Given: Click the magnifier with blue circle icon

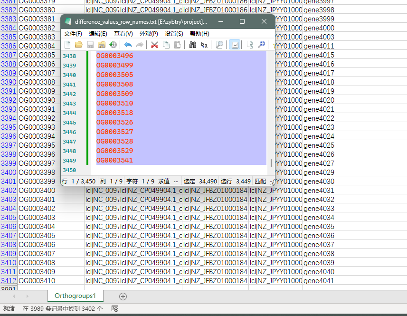Looking at the screenshot, I should (261, 45).
